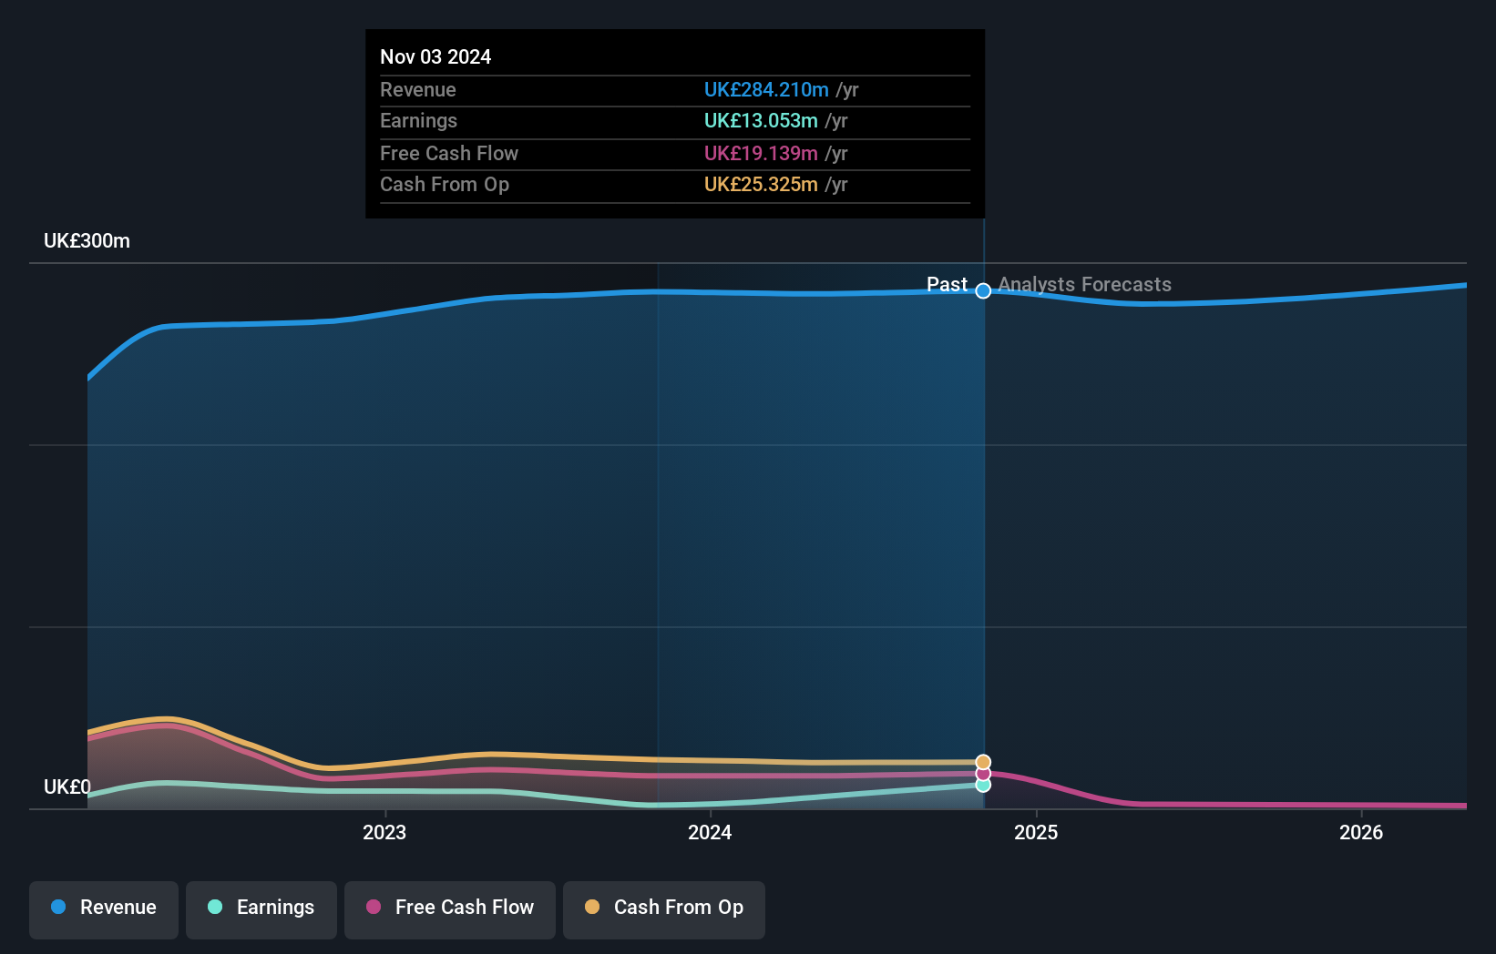Click the 2024 x-axis label

pos(710,832)
